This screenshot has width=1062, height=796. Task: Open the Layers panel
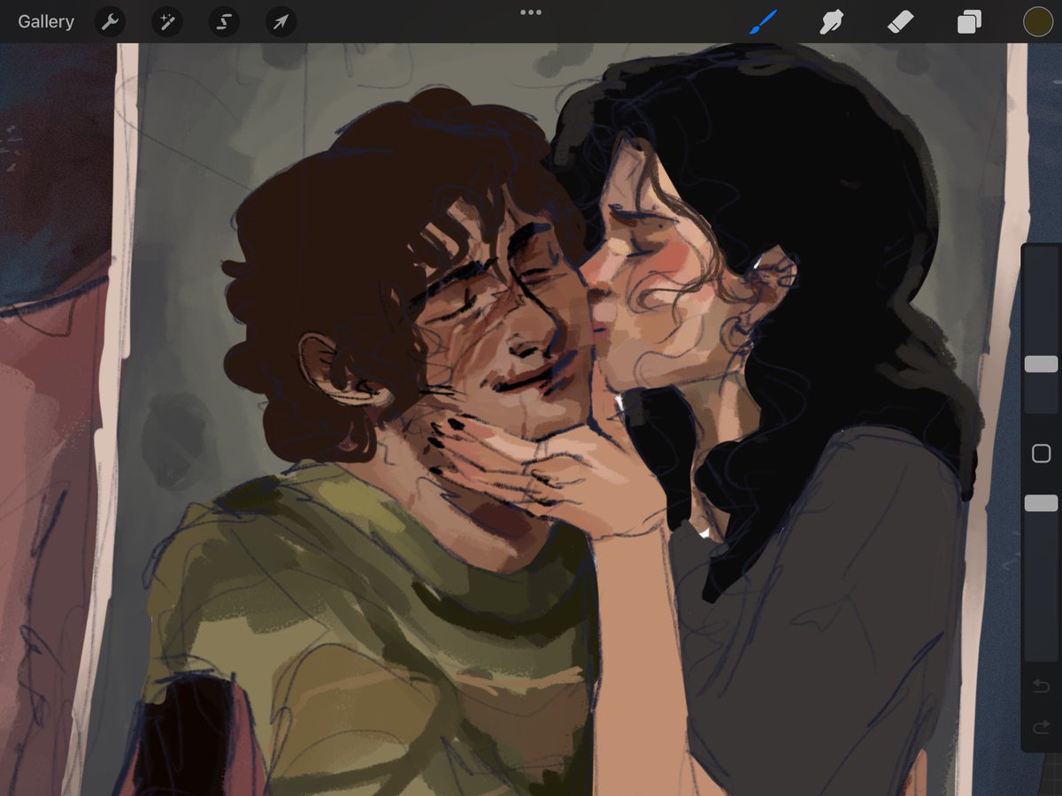point(969,21)
